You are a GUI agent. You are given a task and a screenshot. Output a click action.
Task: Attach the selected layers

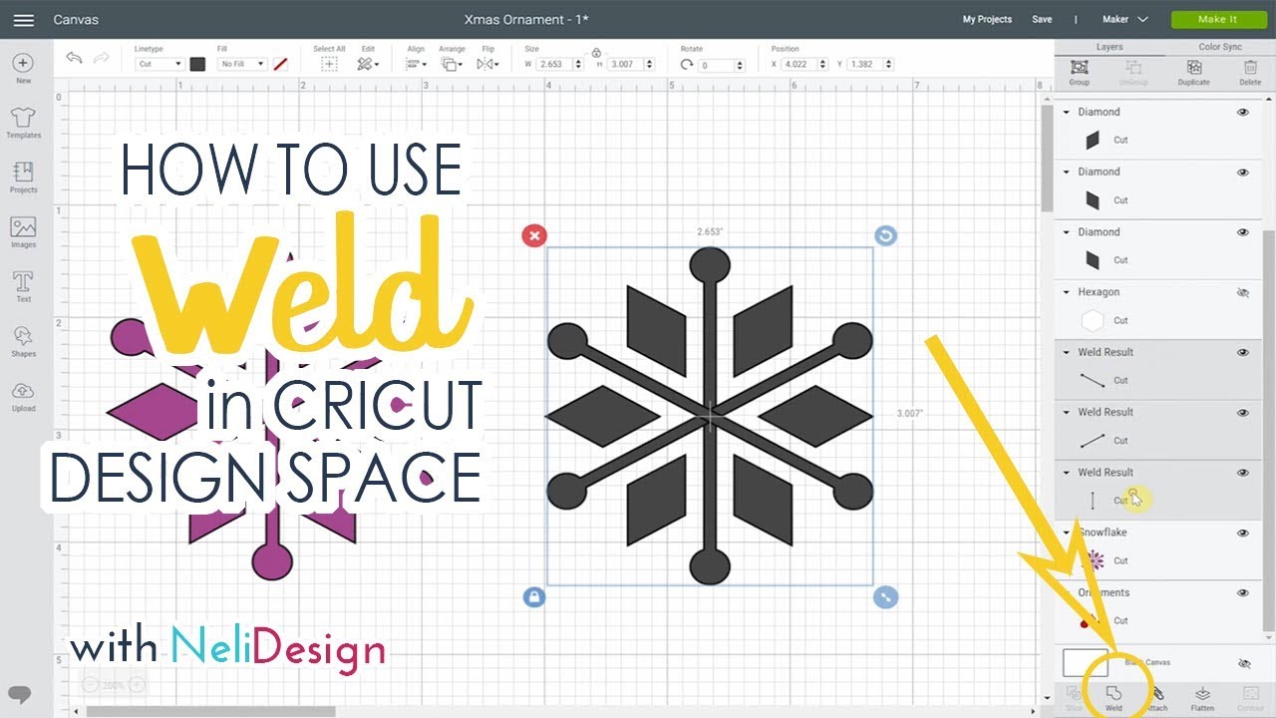(1156, 698)
